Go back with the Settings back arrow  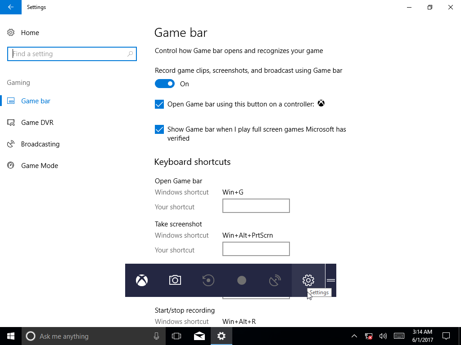(11, 7)
